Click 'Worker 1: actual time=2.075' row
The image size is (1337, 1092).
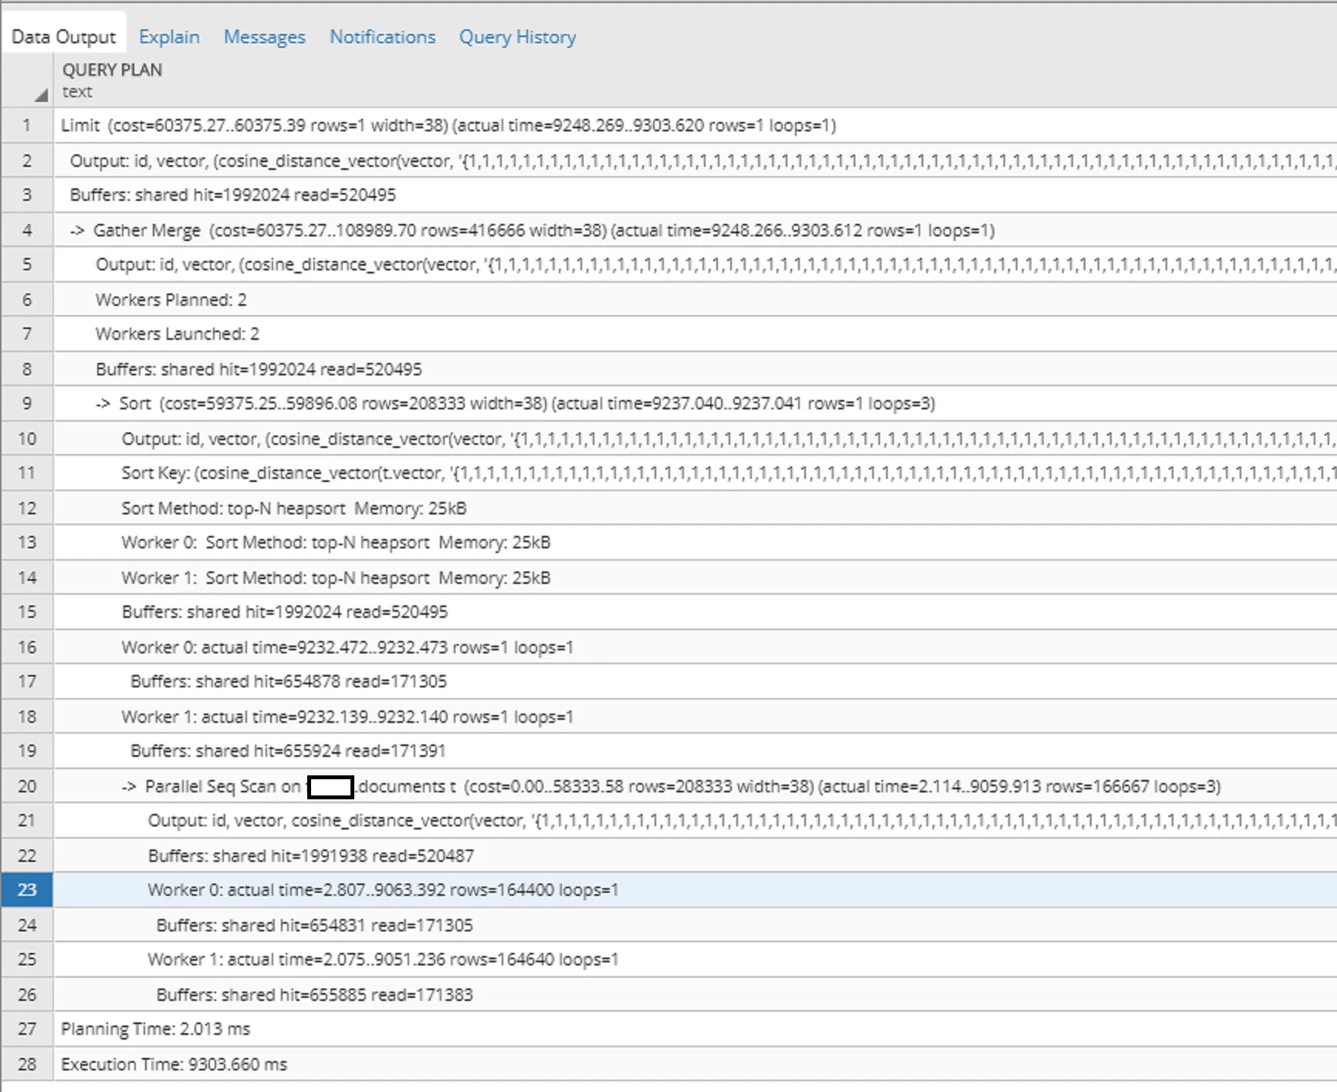pyautogui.click(x=384, y=959)
